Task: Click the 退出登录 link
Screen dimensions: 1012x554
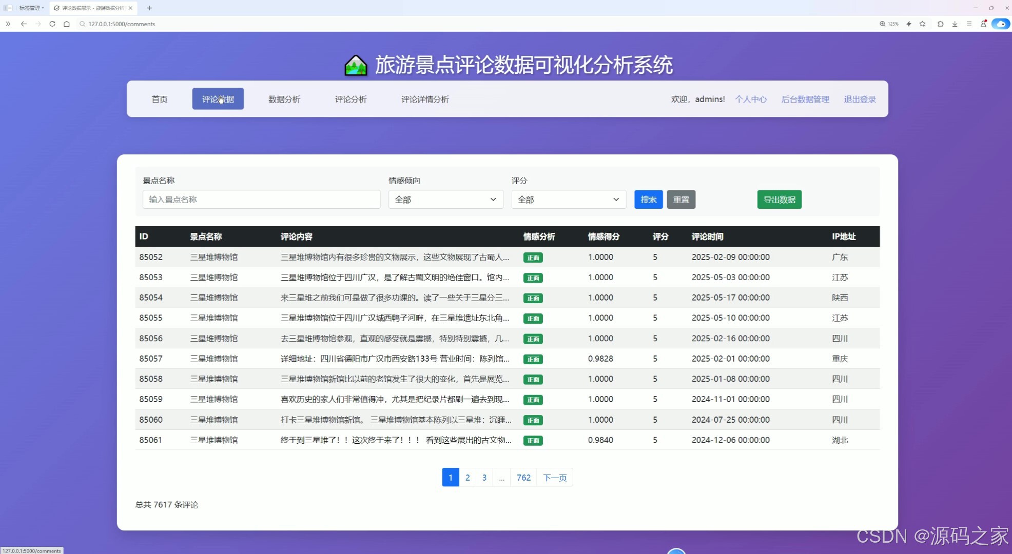Action: (860, 99)
